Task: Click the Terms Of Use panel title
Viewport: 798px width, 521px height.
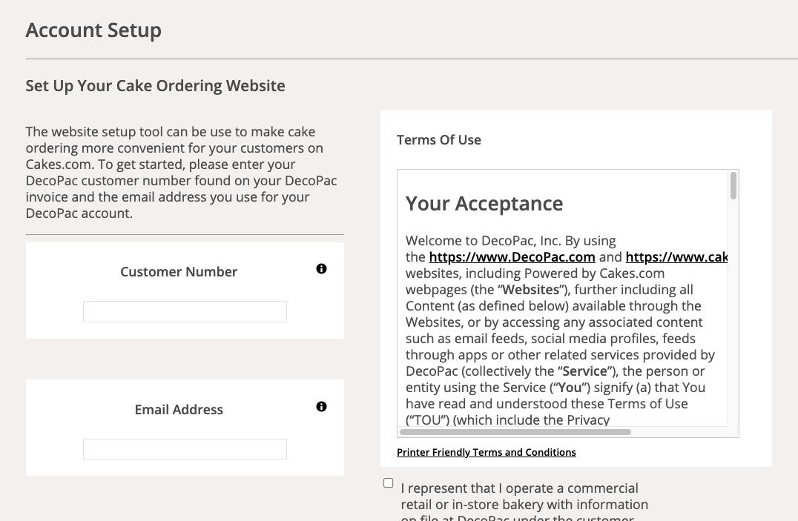Action: coord(439,140)
